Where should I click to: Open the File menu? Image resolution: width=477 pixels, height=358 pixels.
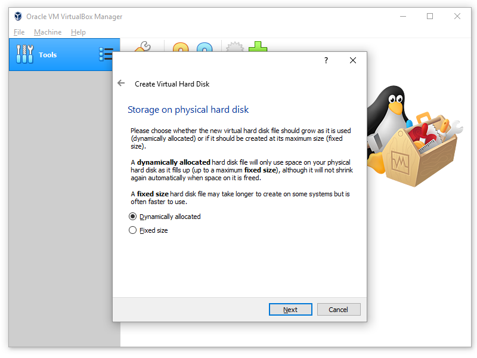19,32
